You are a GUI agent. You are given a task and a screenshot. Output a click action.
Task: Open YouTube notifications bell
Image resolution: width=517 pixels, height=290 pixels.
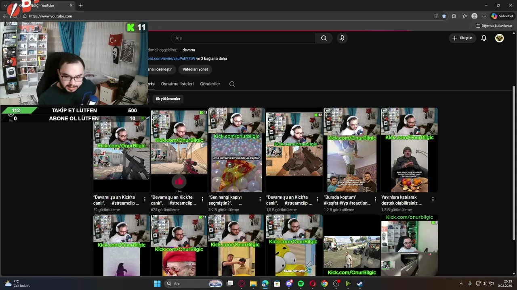484,38
